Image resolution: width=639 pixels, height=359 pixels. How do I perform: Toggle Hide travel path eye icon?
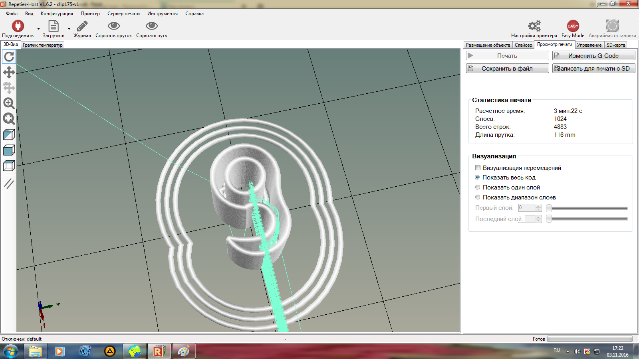151,26
